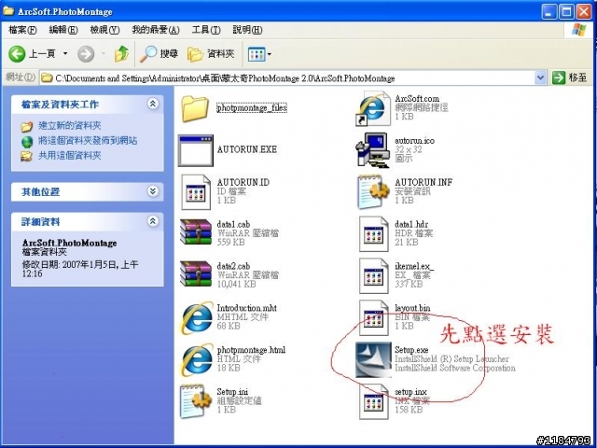Click the Setup.exe file name
The image size is (597, 448).
coord(411,350)
